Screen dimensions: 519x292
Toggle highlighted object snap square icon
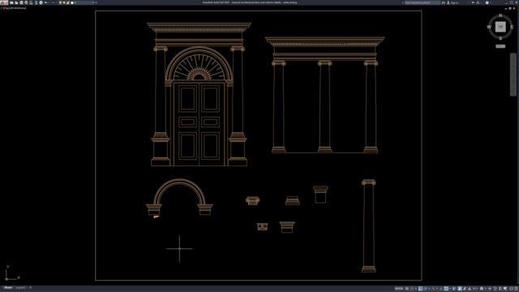click(446, 289)
